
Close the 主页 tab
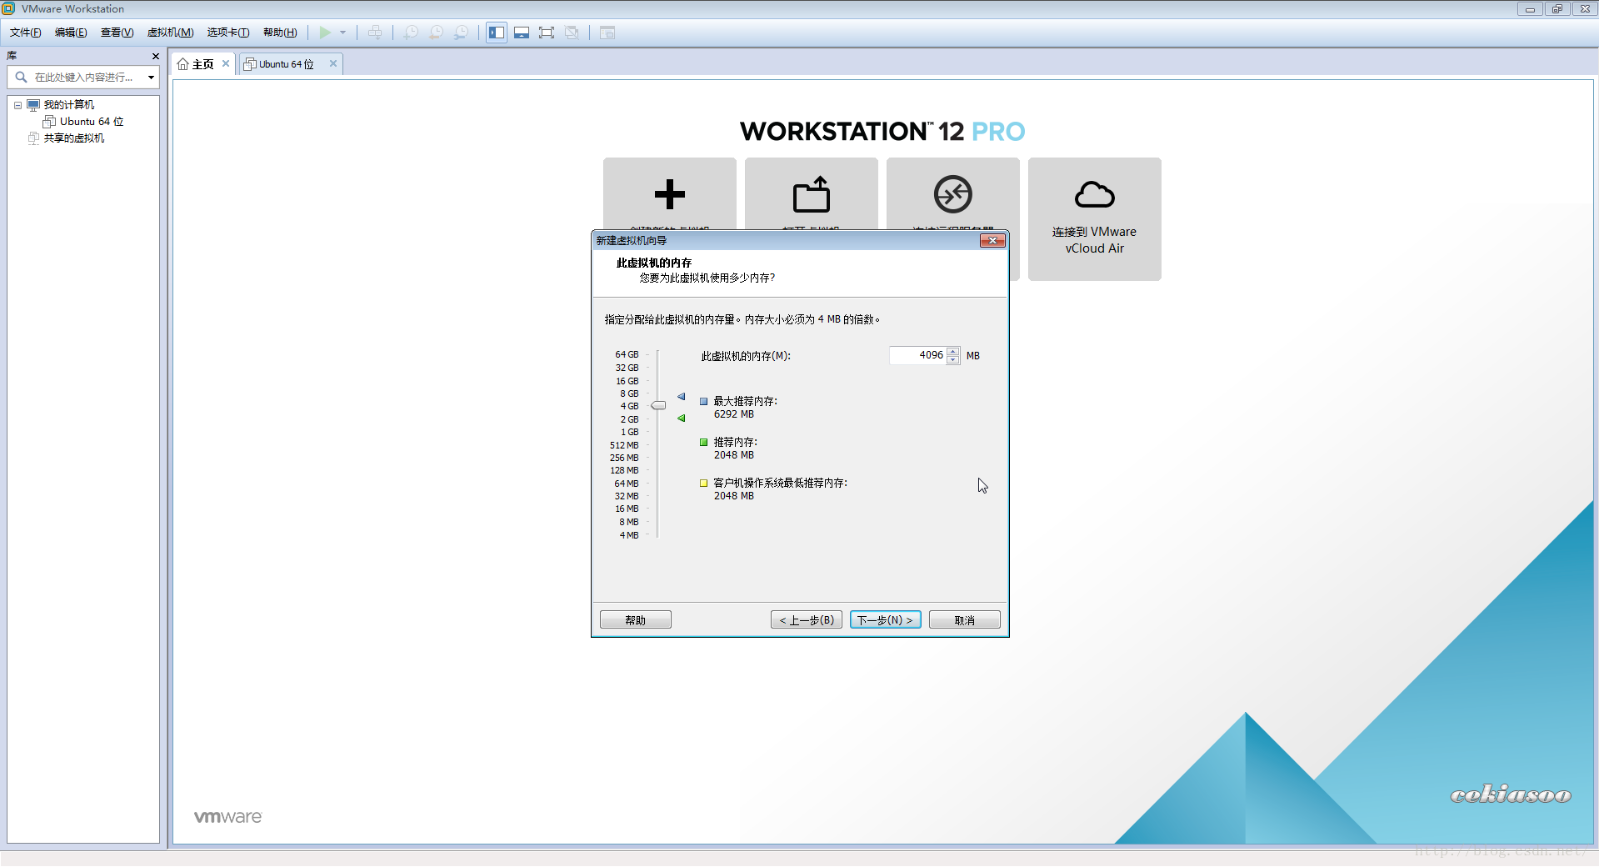click(x=226, y=63)
